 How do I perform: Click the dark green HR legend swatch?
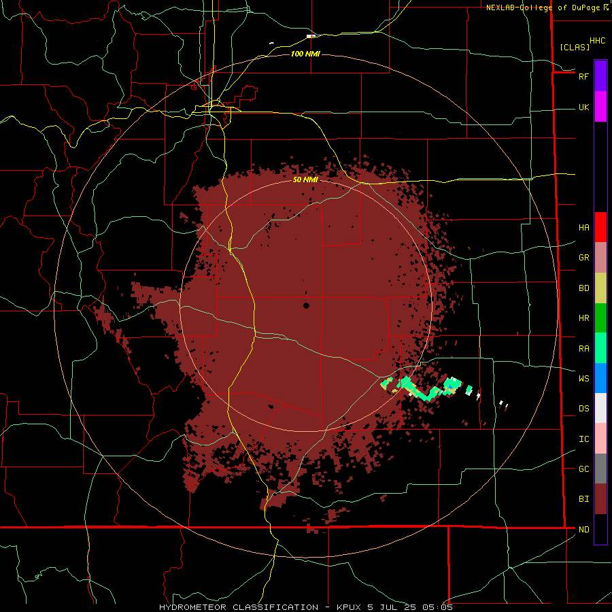(x=600, y=318)
